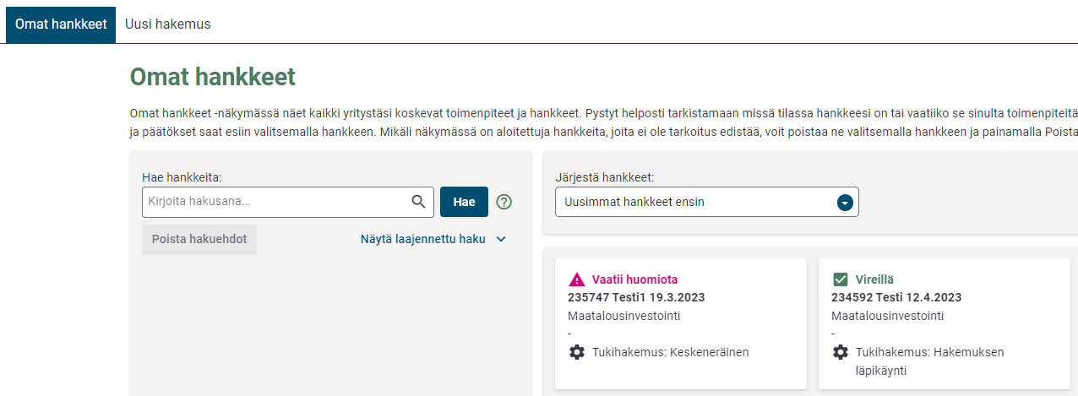Click the round arrow icon in sort dropdown

click(x=844, y=203)
